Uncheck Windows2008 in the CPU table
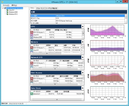129x106 pixels. pyautogui.click(x=32, y=37)
